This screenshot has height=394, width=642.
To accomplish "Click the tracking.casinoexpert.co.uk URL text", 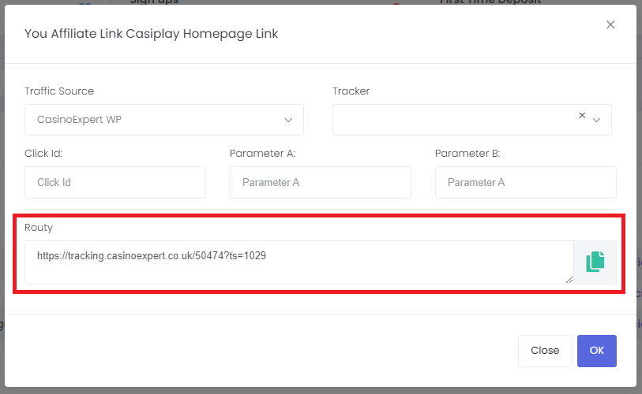I will (152, 255).
